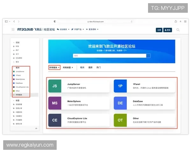
Task: Click the keyboard icon at sidebar bottom
Action: 36,128
